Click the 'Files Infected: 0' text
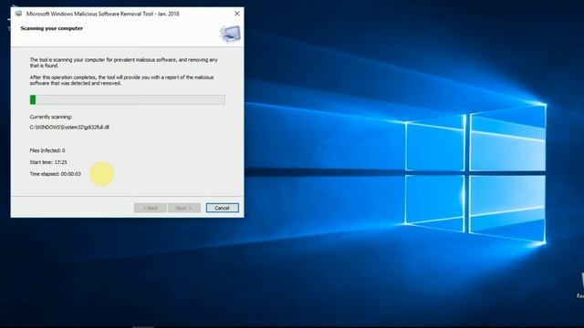The width and height of the screenshot is (584, 328). (x=47, y=150)
